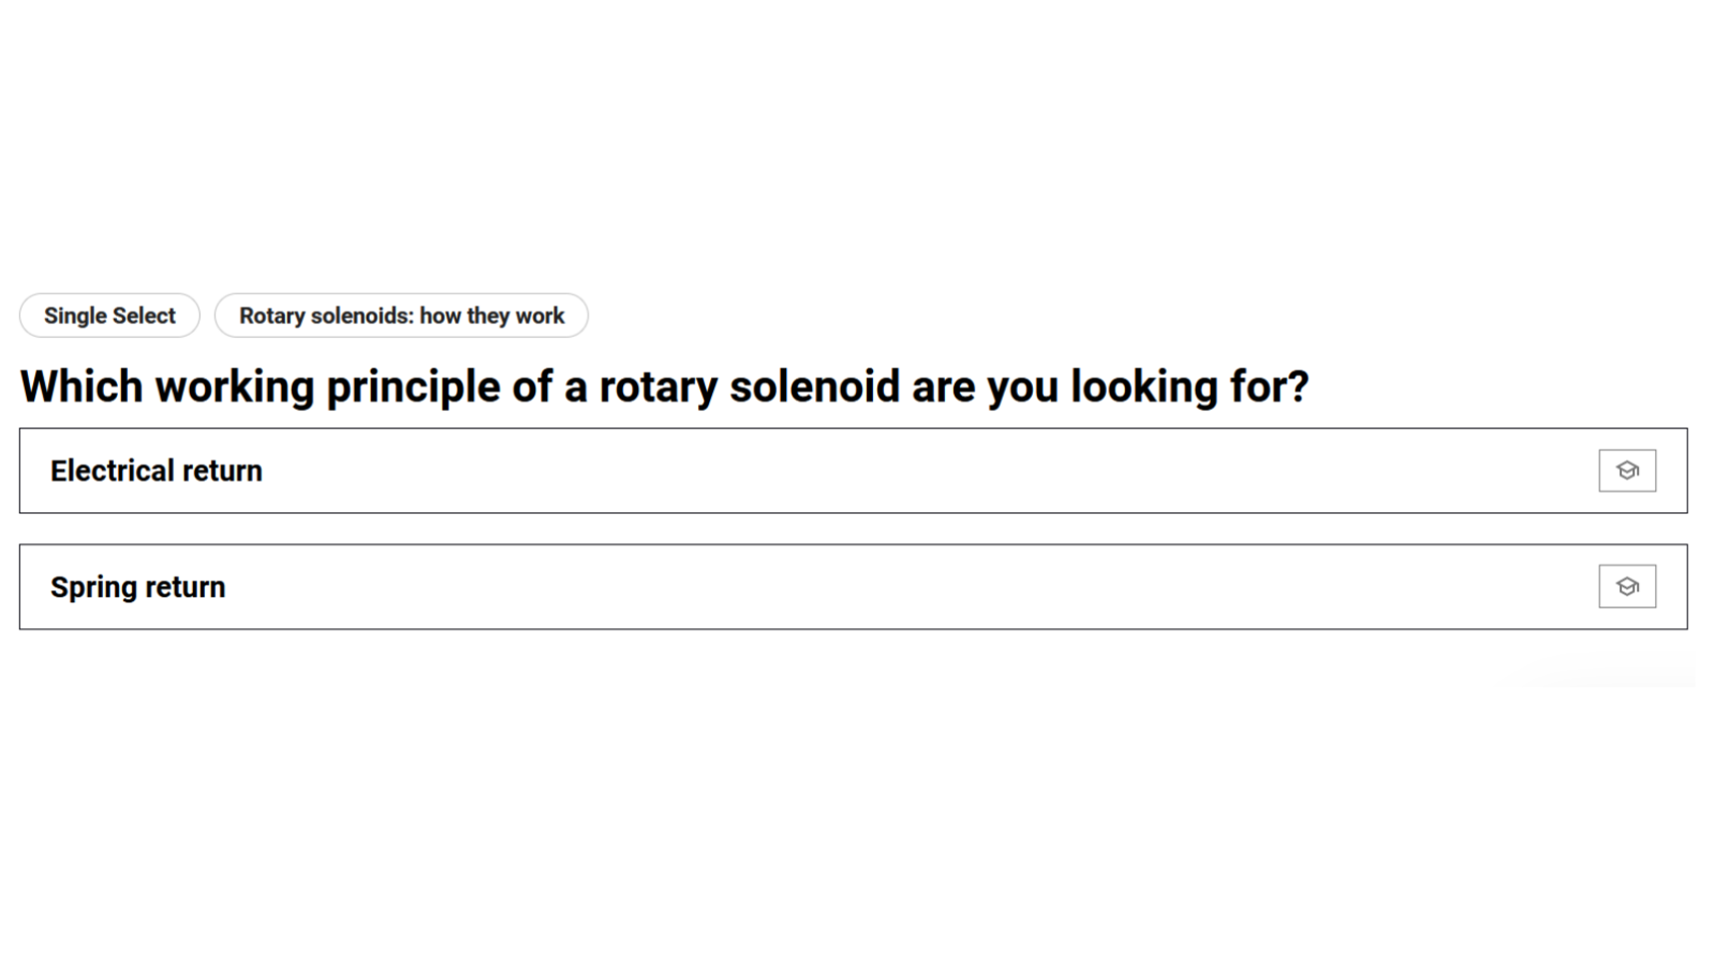
Task: Click the Spring return label text
Action: (138, 587)
